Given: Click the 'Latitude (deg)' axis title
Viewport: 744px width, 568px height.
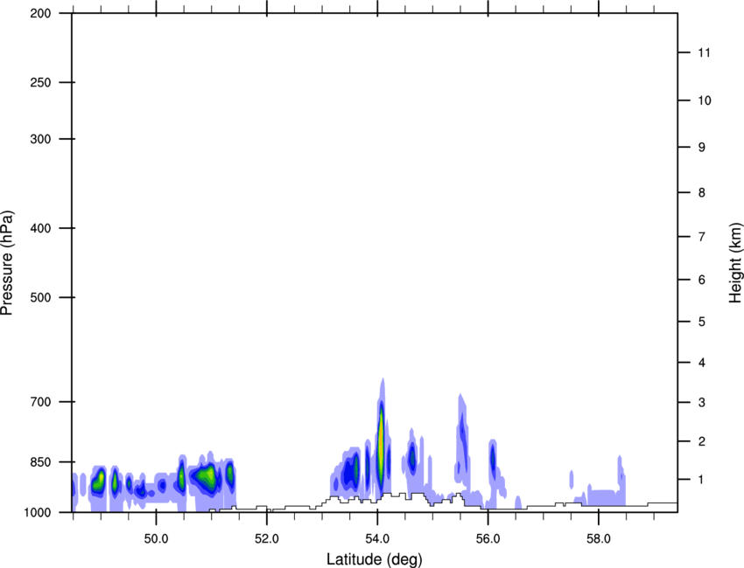Looking at the screenshot, I should pos(374,559).
